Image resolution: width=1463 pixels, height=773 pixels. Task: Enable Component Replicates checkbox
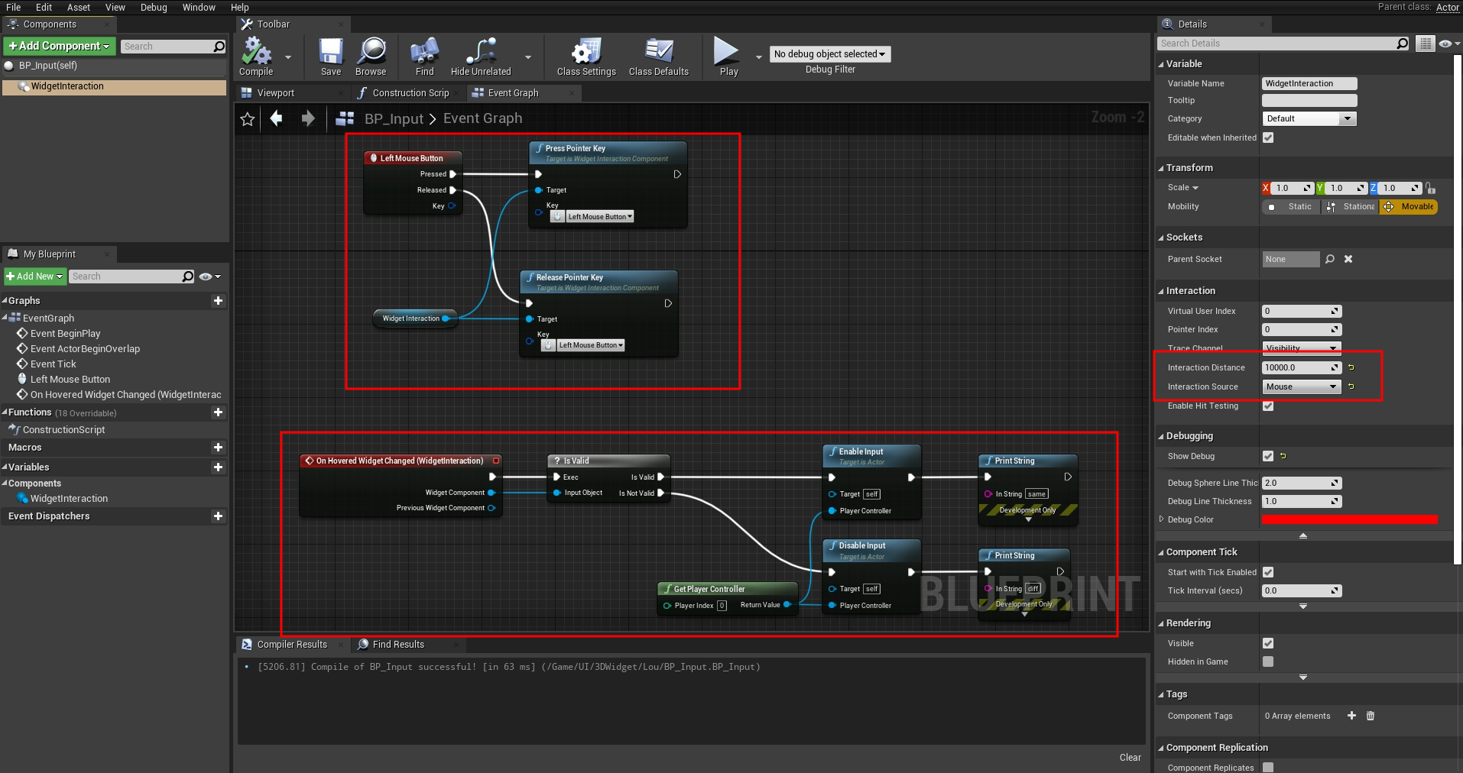pos(1268,768)
